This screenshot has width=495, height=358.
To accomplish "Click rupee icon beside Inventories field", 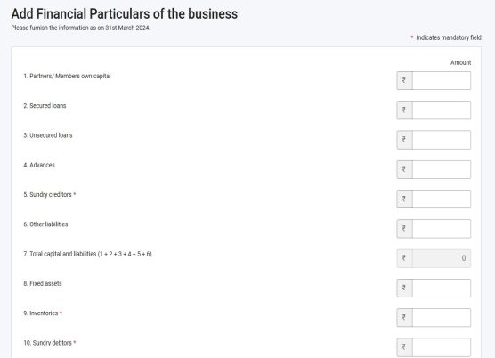I will click(x=404, y=318).
